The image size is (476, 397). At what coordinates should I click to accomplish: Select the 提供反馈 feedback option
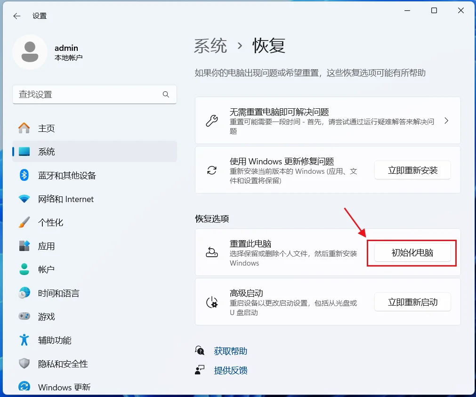(x=230, y=371)
